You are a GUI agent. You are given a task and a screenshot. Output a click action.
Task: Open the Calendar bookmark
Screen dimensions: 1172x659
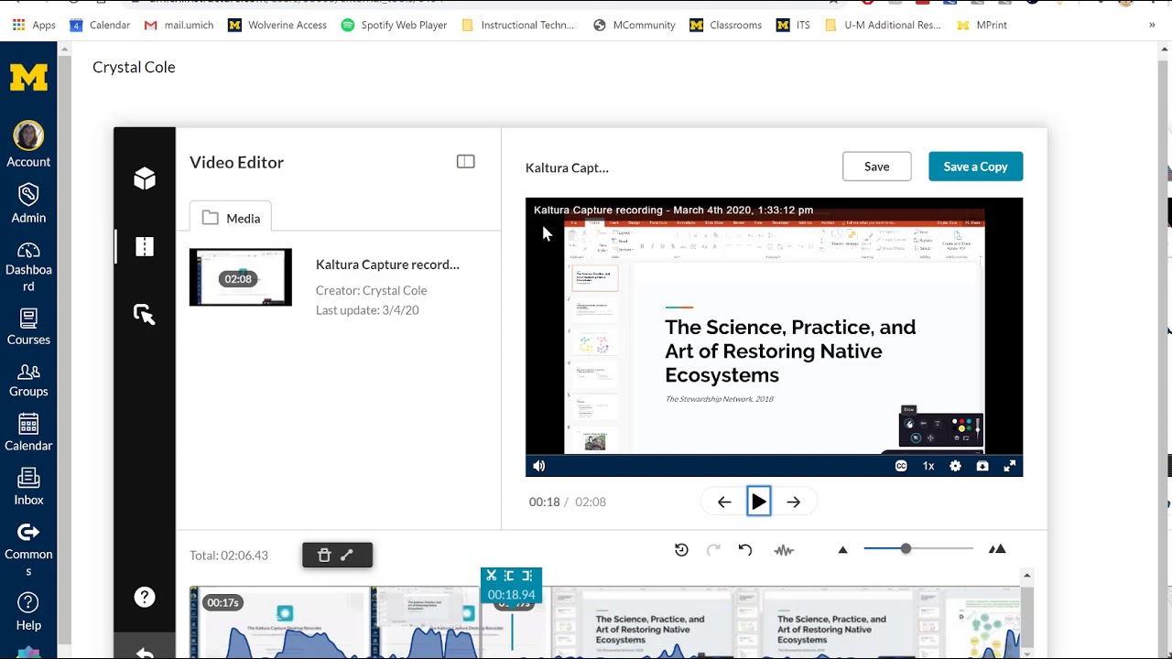click(101, 25)
